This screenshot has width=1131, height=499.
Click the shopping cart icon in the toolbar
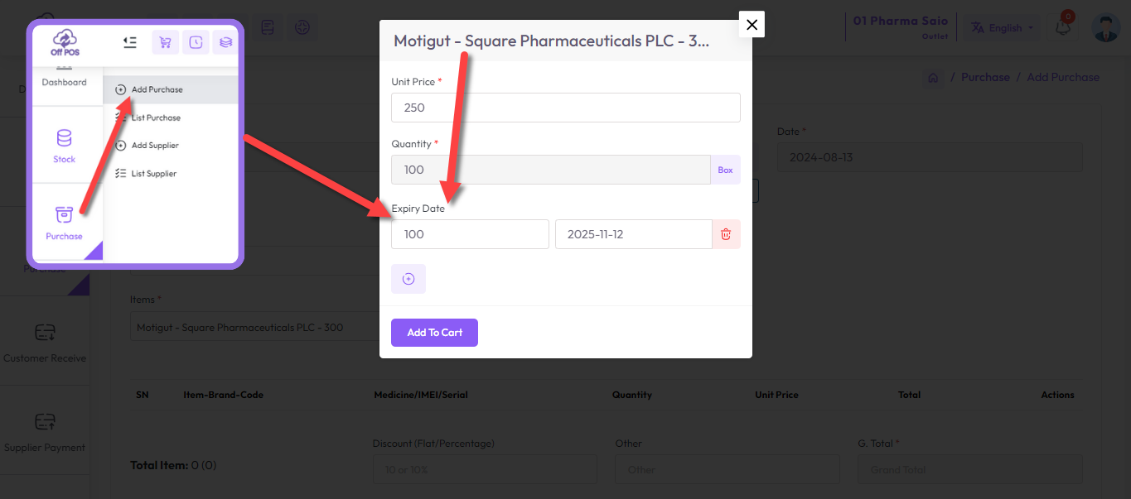pyautogui.click(x=165, y=42)
